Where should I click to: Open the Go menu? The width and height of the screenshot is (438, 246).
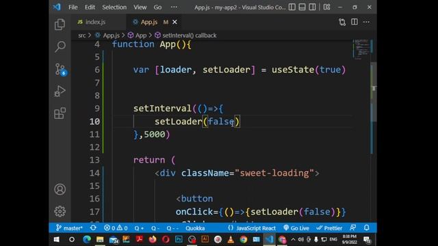157,8
